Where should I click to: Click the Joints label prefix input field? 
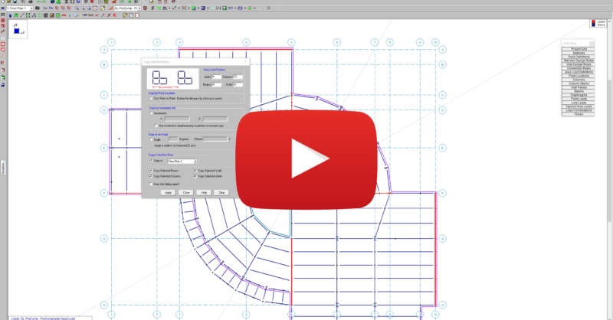click(x=215, y=77)
